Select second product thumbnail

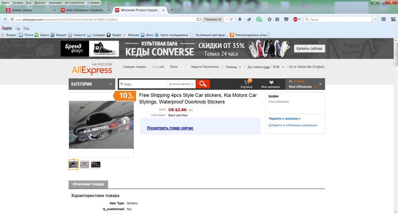click(x=85, y=165)
